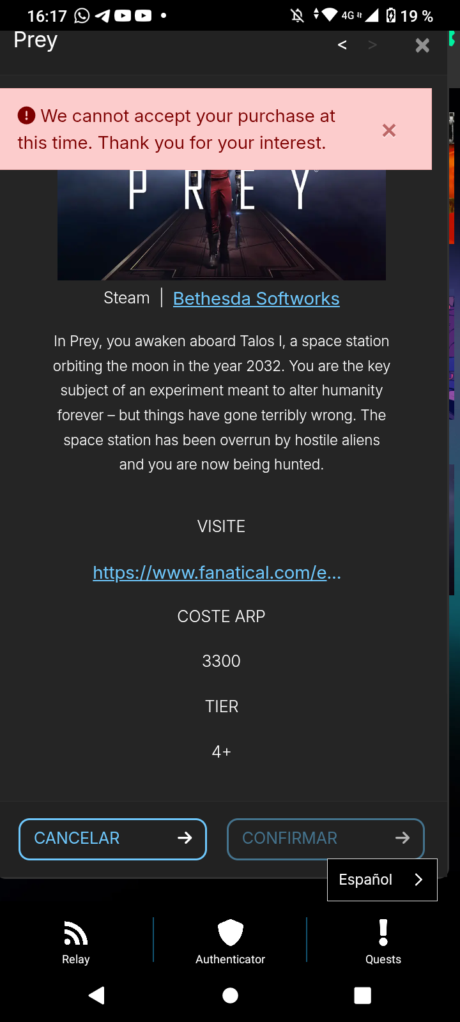Image resolution: width=460 pixels, height=1022 pixels.
Task: Open the Relay tab
Action: click(x=76, y=942)
